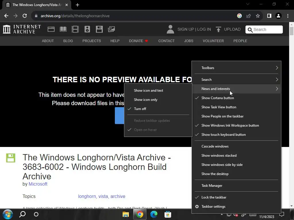
Task: Click the share page icon
Action: [249, 16]
